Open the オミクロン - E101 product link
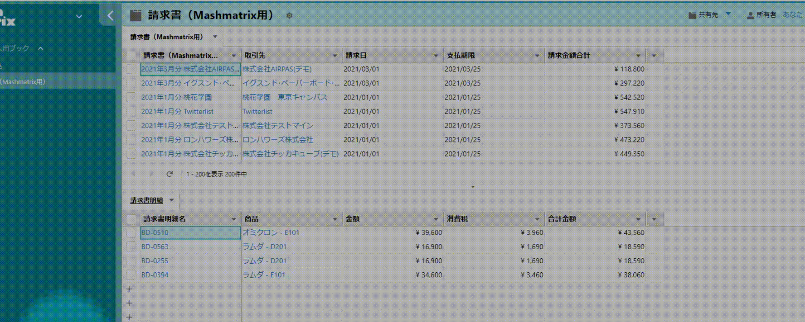The height and width of the screenshot is (322, 805). coord(271,232)
